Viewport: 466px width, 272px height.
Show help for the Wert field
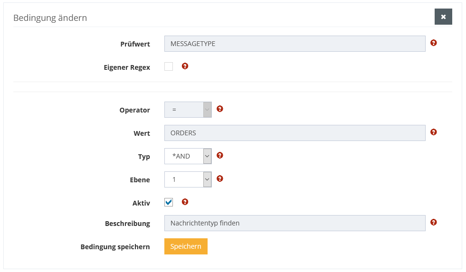(433, 132)
